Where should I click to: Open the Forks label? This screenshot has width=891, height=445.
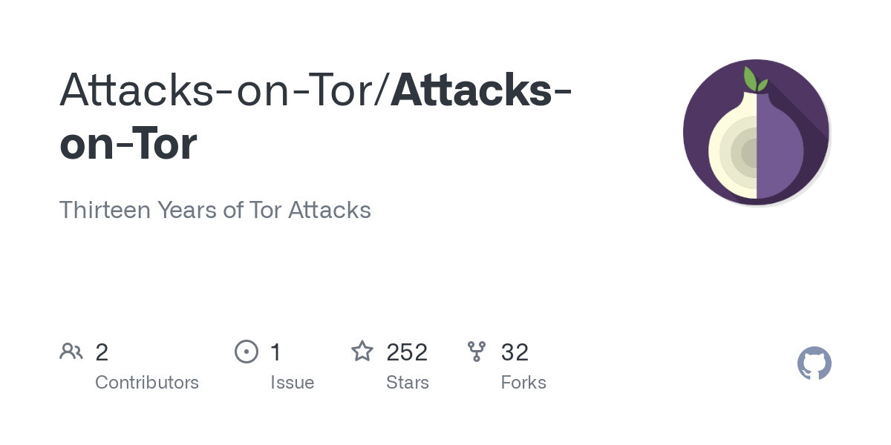pyautogui.click(x=523, y=383)
